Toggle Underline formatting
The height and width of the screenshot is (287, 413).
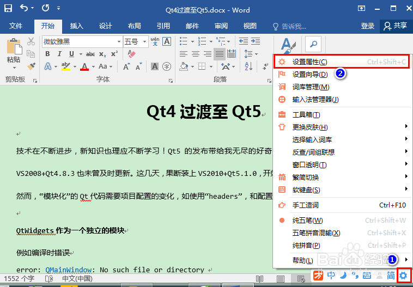pos(71,54)
